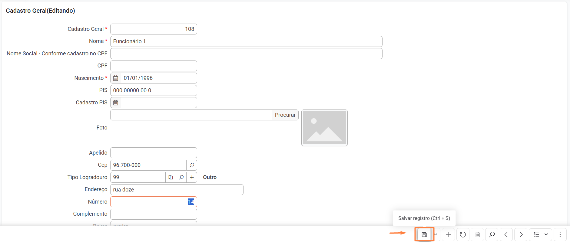Search the Cep with magnifier icon

tap(192, 165)
